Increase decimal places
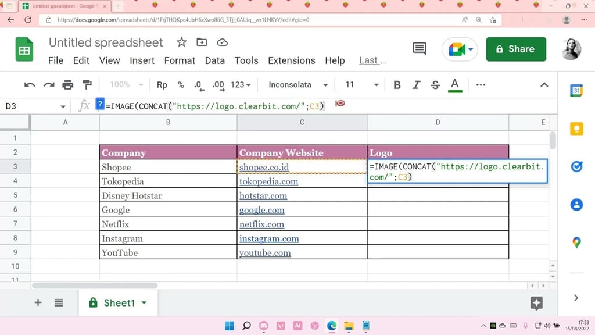The width and height of the screenshot is (595, 335). [x=218, y=85]
